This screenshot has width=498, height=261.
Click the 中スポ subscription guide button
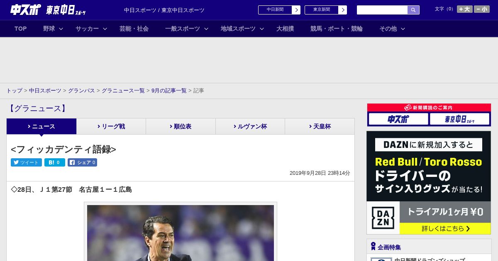[x=398, y=119]
